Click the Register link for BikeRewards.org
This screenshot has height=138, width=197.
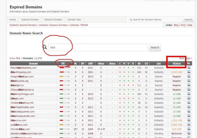(177, 81)
